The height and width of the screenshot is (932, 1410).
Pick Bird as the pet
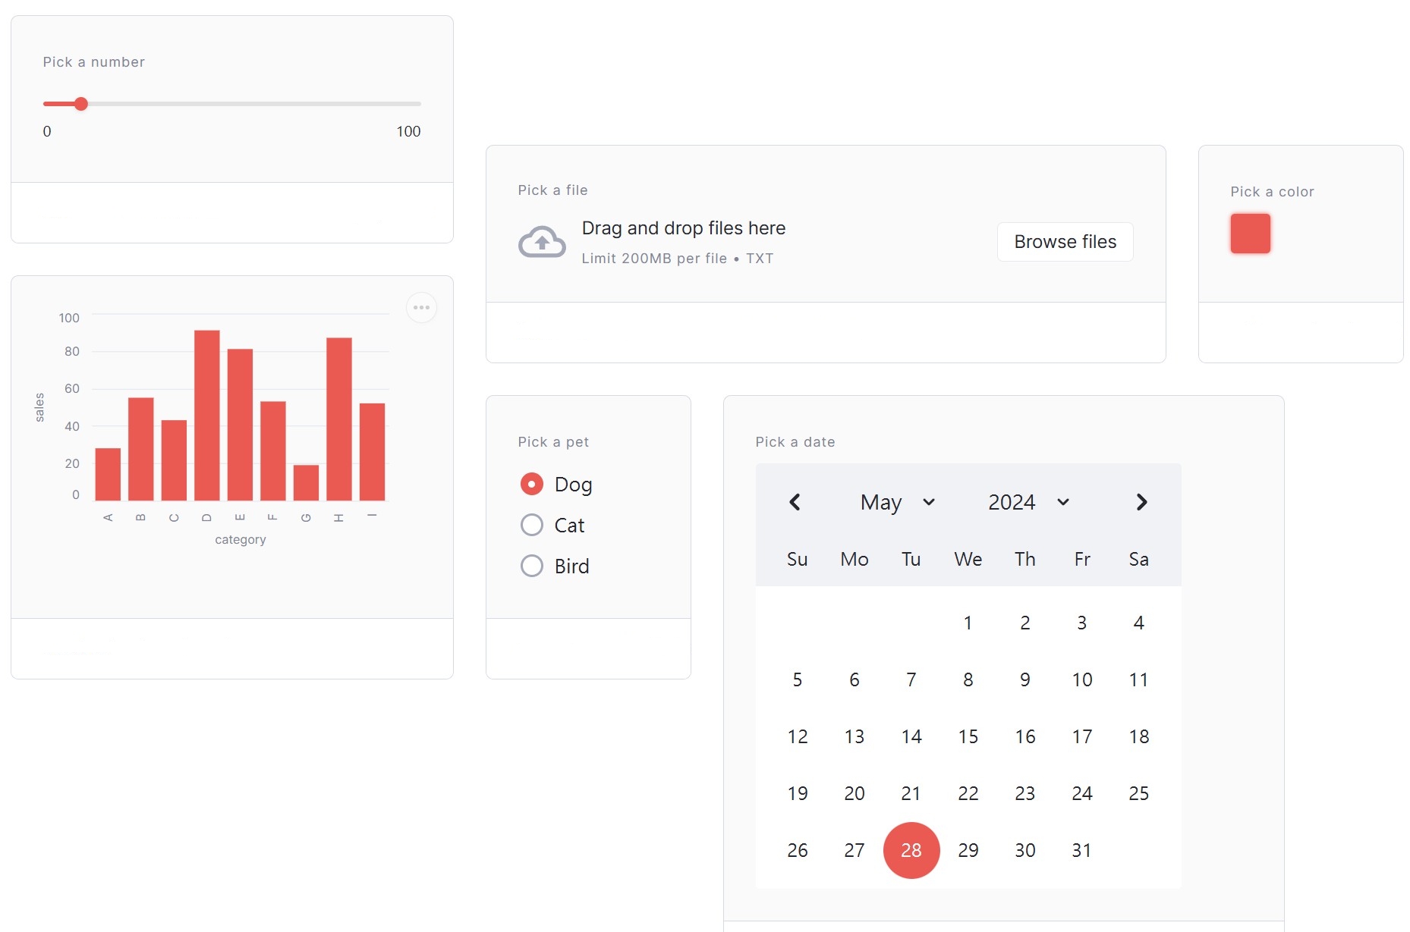click(532, 566)
